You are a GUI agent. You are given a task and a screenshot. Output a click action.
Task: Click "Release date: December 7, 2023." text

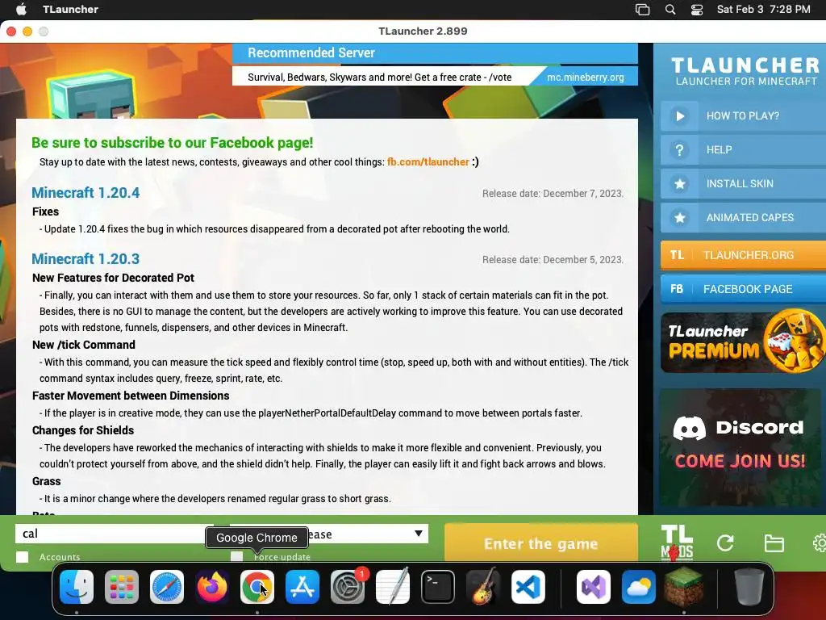tap(553, 194)
